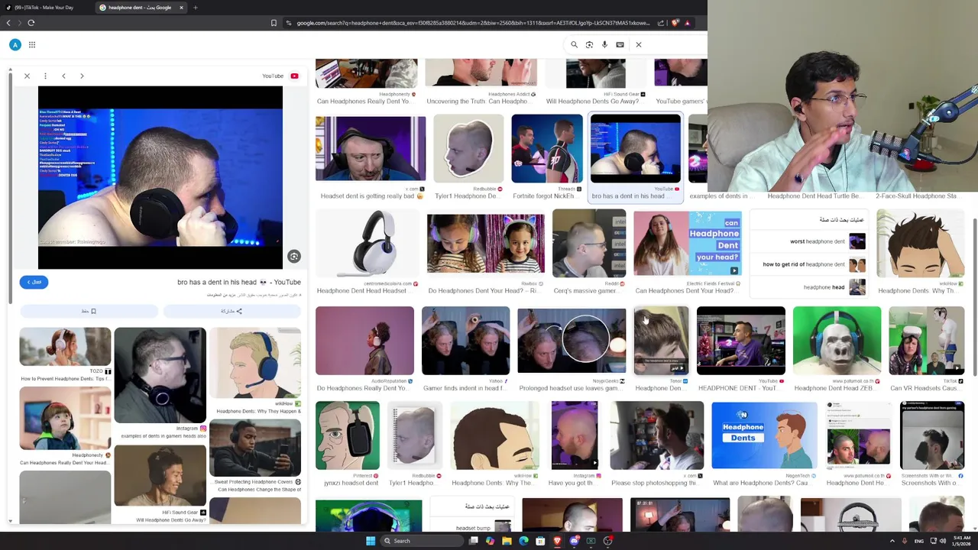This screenshot has height=550, width=978.
Task: Start voice search with microphone
Action: pyautogui.click(x=604, y=45)
